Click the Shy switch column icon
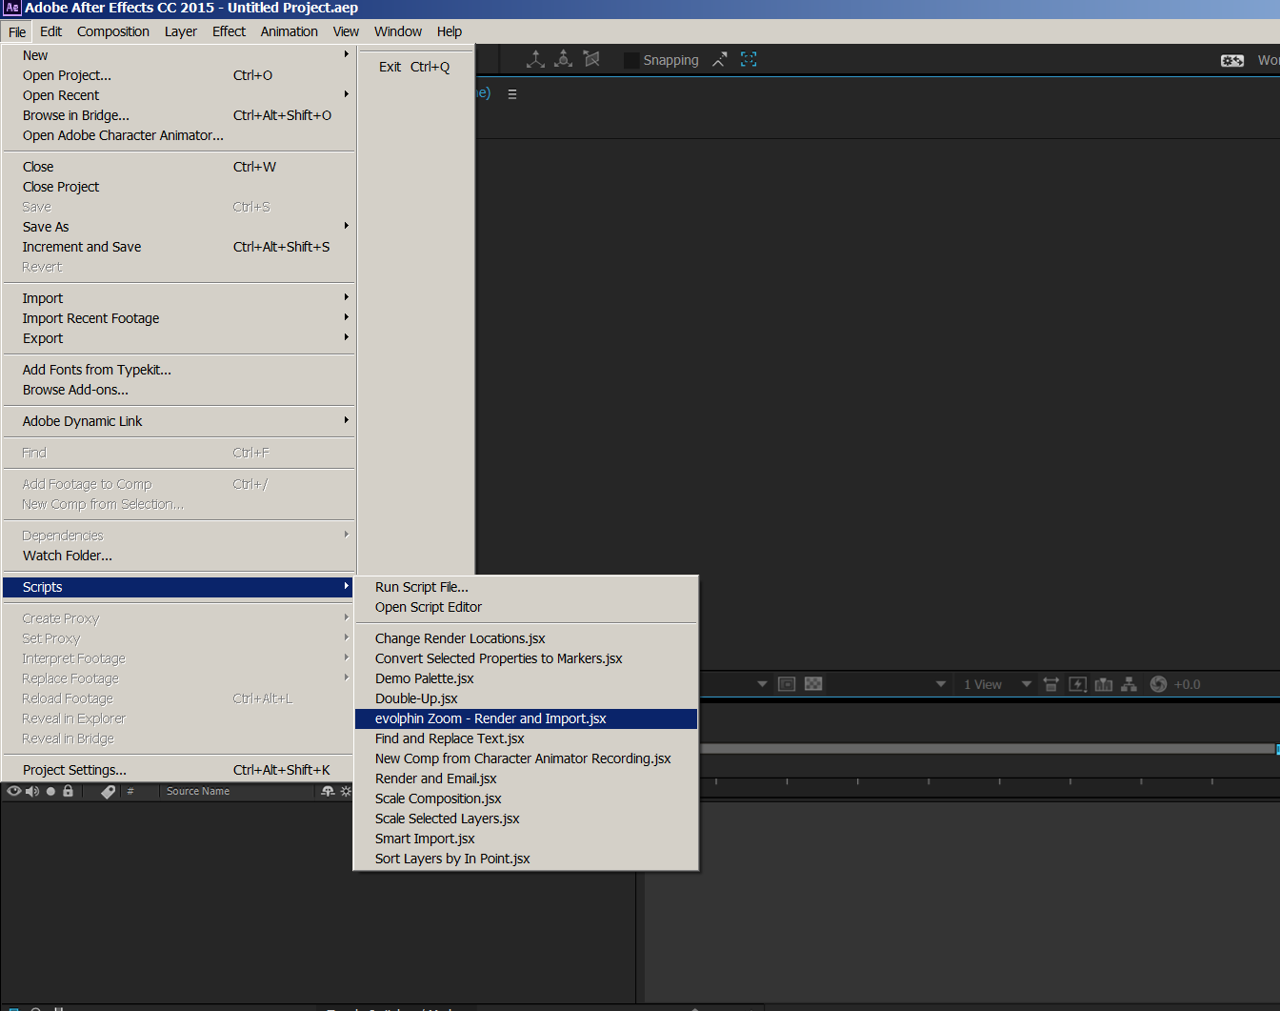This screenshot has height=1011, width=1280. [x=328, y=792]
